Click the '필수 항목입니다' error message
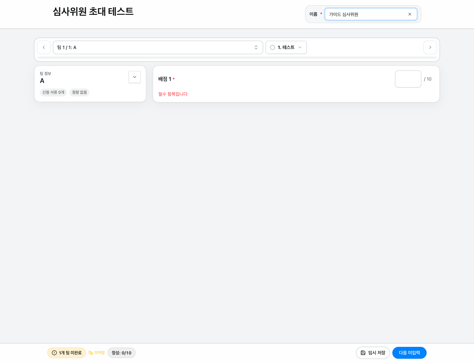The width and height of the screenshot is (474, 362). click(x=173, y=94)
